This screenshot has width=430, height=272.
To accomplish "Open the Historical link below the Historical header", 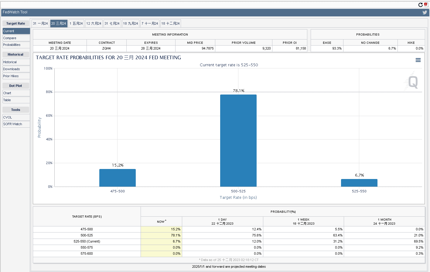I will pyautogui.click(x=16, y=62).
